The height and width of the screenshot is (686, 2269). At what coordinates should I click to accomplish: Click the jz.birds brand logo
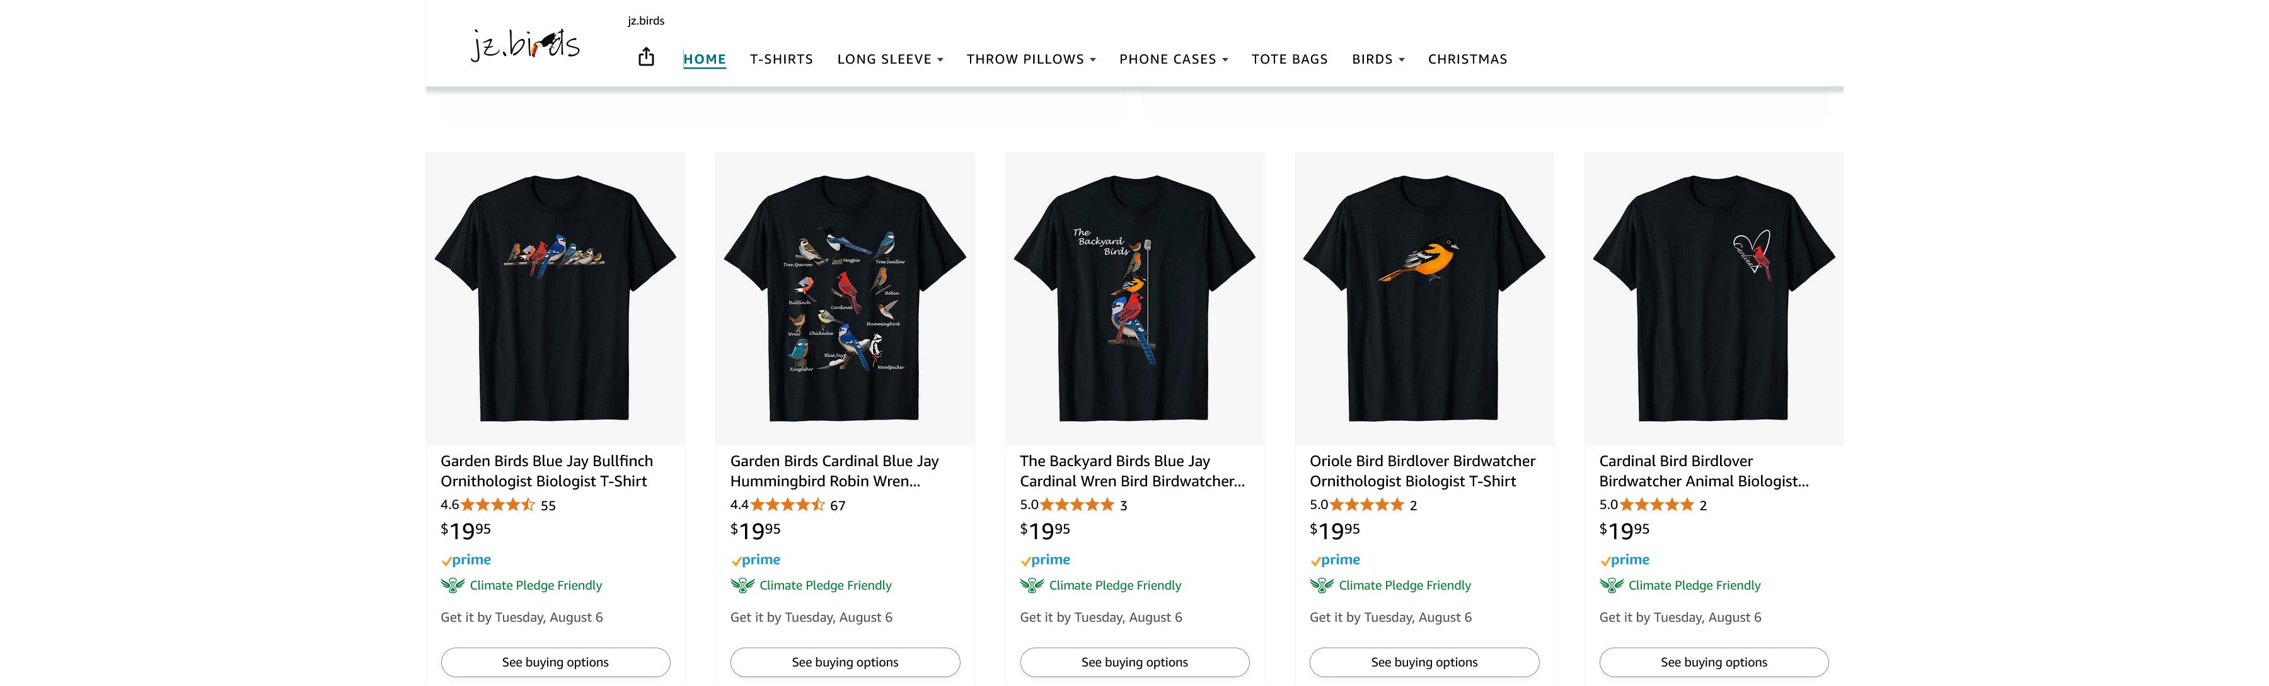[525, 44]
